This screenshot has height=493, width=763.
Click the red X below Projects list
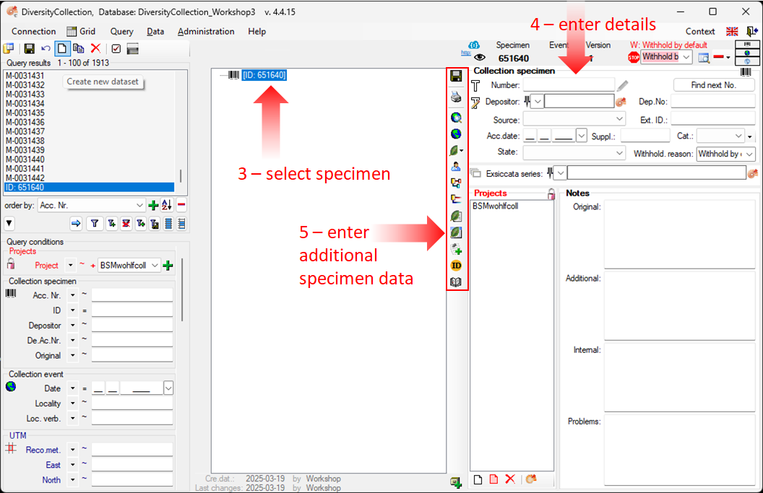510,479
